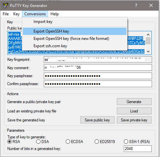The height and width of the screenshot is (157, 160).
Task: Click the number of bits field
Action: coord(138,149)
